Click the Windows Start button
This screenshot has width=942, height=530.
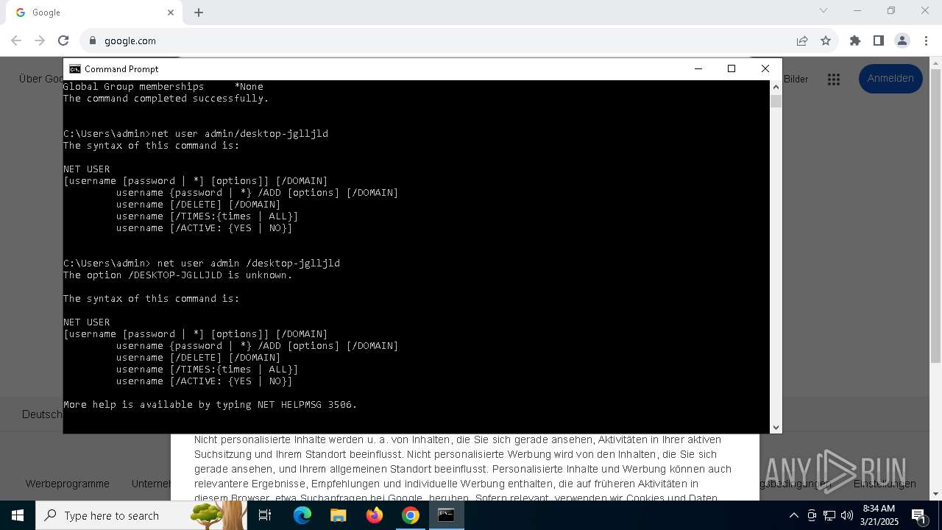[x=18, y=515]
